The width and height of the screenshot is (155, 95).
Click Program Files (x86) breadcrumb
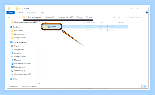click(66, 17)
